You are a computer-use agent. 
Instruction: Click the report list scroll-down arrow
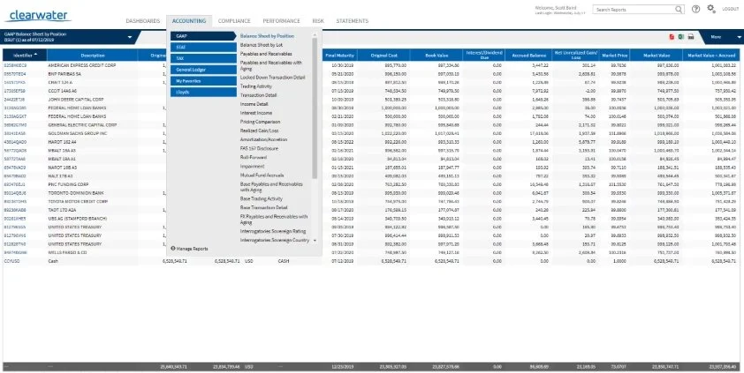314,241
